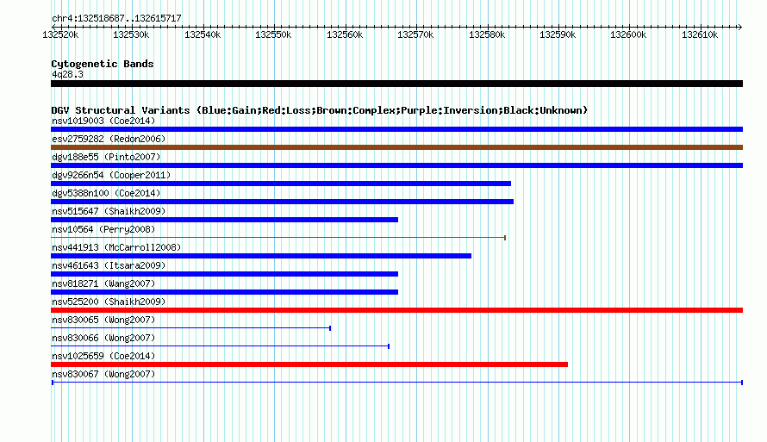The width and height of the screenshot is (767, 442).
Task: Click the blue gain bar under nsv1019003
Action: [396, 129]
